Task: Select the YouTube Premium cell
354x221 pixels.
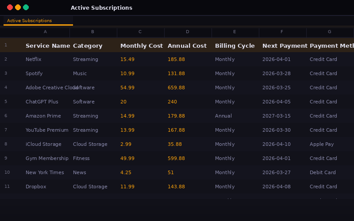Action: (46, 130)
